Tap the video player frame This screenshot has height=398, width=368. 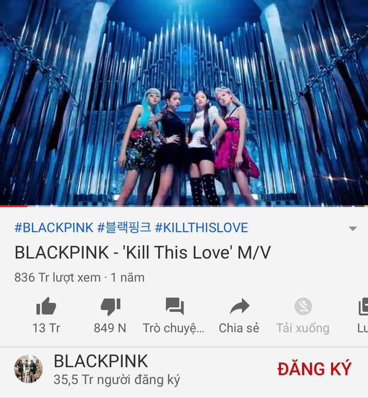pos(184,103)
